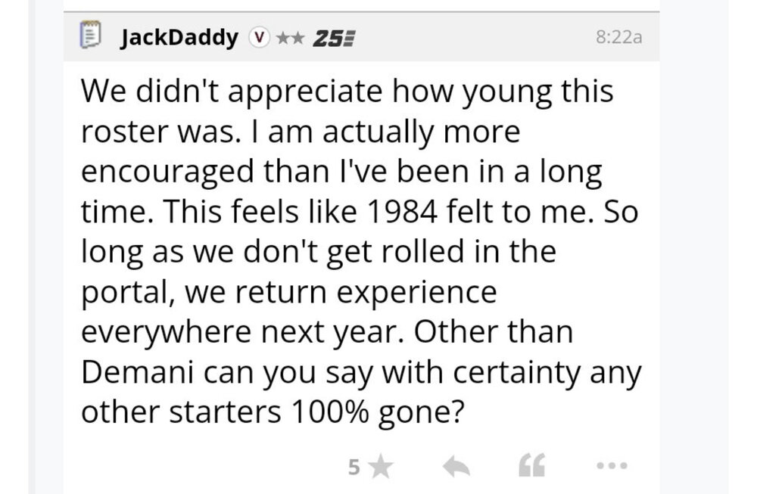The image size is (757, 494).
Task: Click the word "portal" in the post
Action: pos(124,293)
